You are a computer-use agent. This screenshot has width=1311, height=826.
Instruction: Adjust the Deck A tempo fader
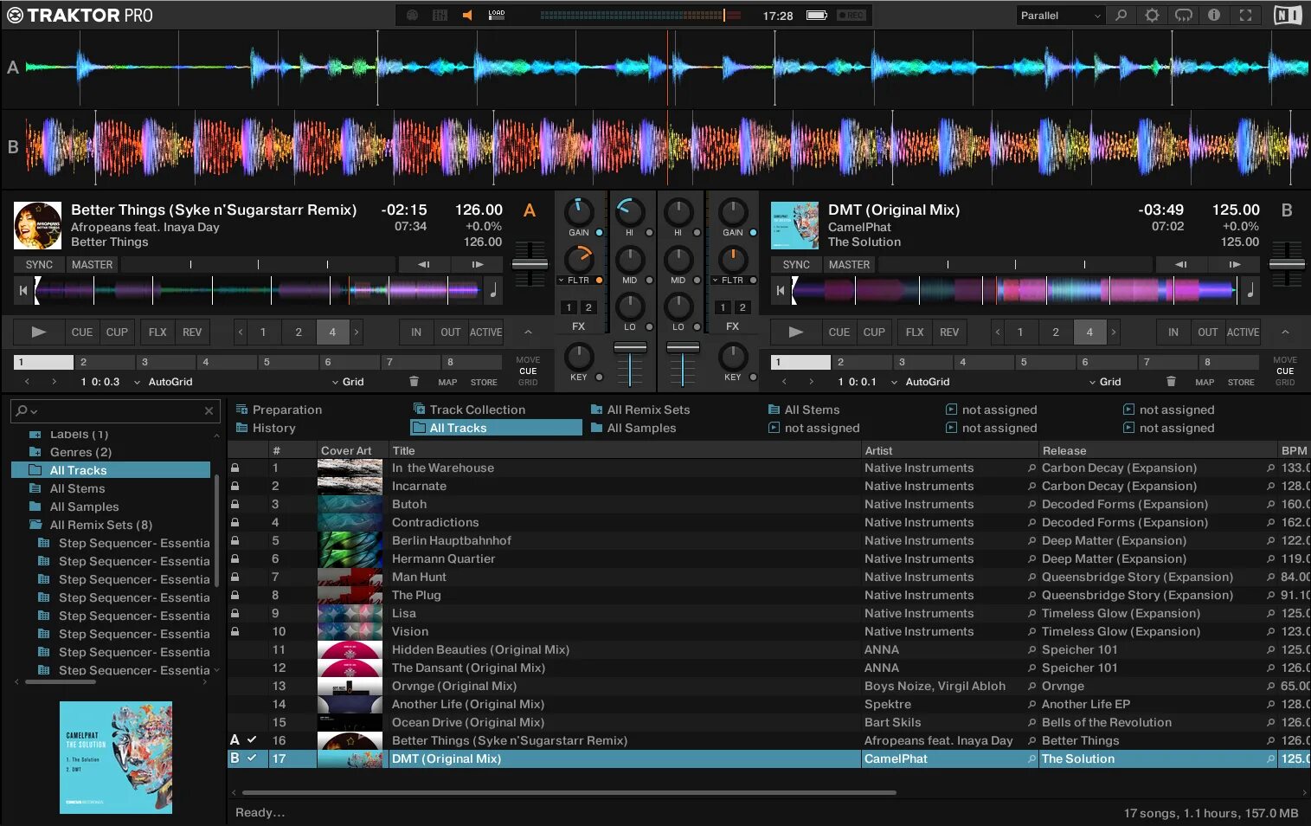530,264
